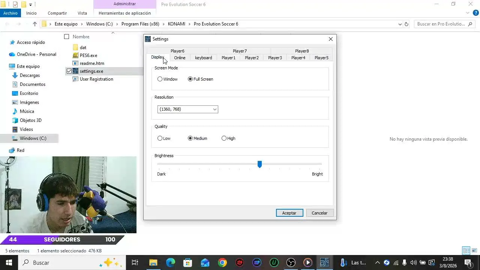This screenshot has height=270, width=480.
Task: Expand the chevron after Windows (C:) in path
Action: (x=117, y=24)
